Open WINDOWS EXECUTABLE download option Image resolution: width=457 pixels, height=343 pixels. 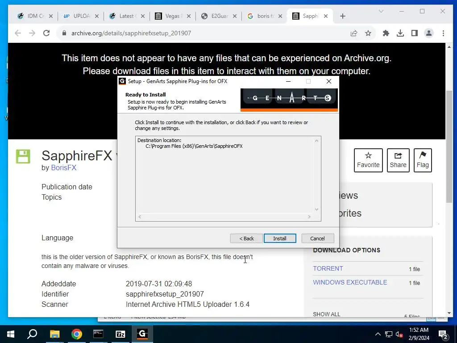(350, 282)
